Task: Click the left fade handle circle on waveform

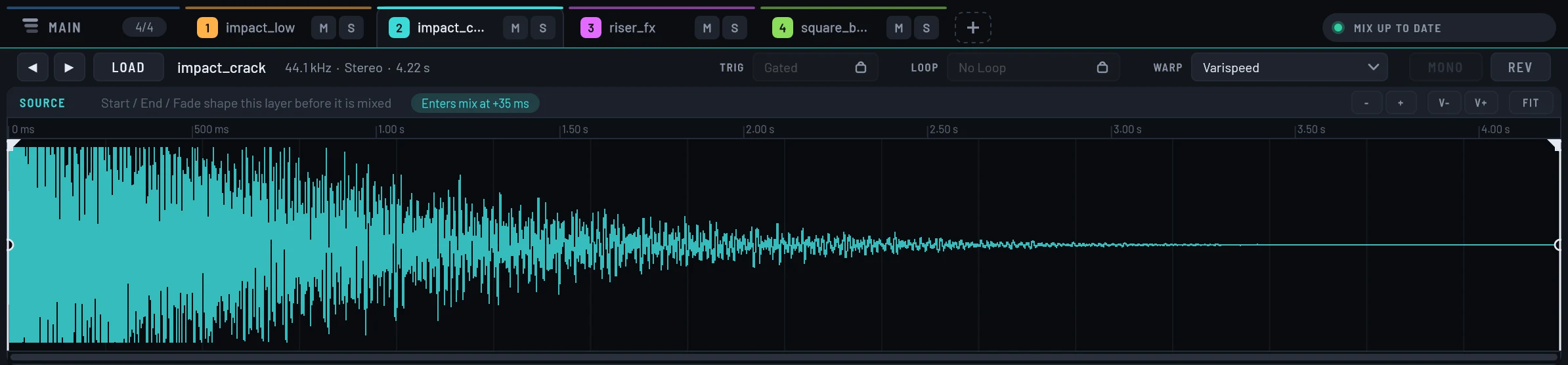Action: 9,245
